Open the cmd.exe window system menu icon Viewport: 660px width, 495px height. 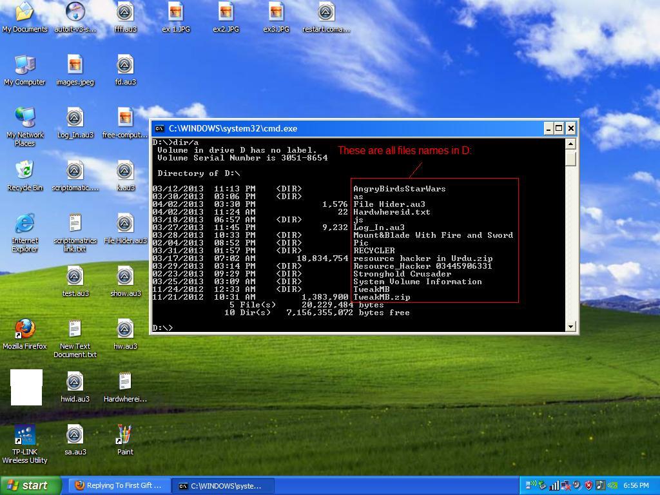(x=160, y=128)
